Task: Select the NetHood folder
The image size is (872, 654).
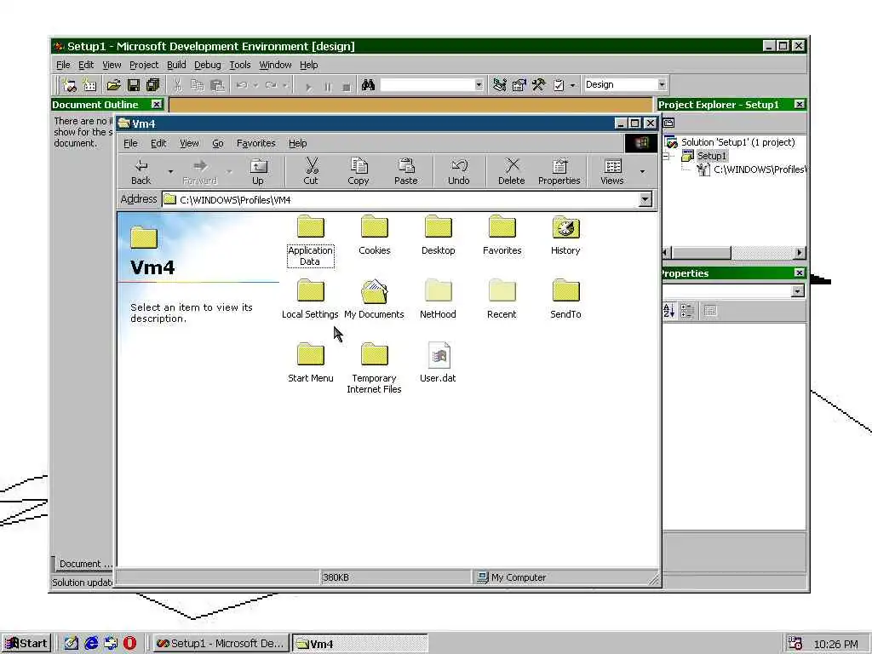Action: pos(439,299)
